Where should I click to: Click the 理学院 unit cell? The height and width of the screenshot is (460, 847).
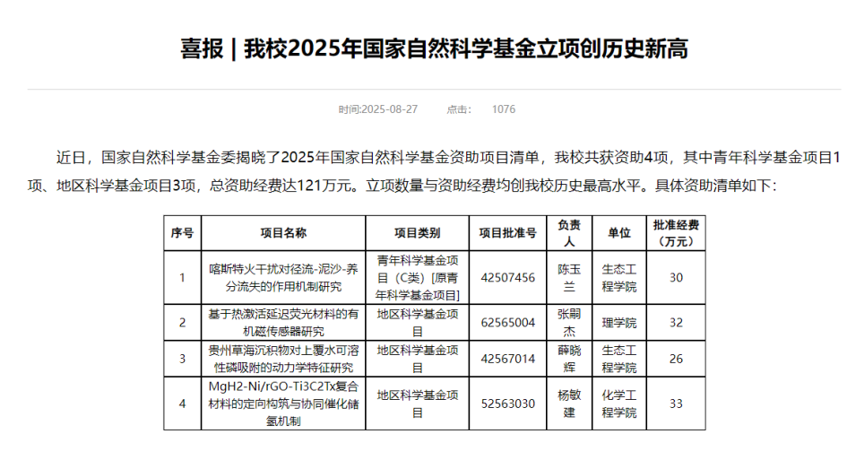pyautogui.click(x=618, y=322)
